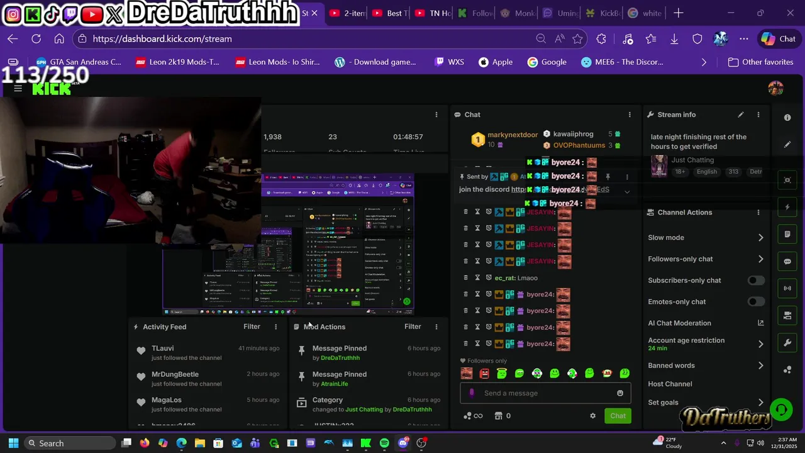Image resolution: width=805 pixels, height=453 pixels.
Task: Click MagaLos in Activity Feed
Action: [206, 404]
